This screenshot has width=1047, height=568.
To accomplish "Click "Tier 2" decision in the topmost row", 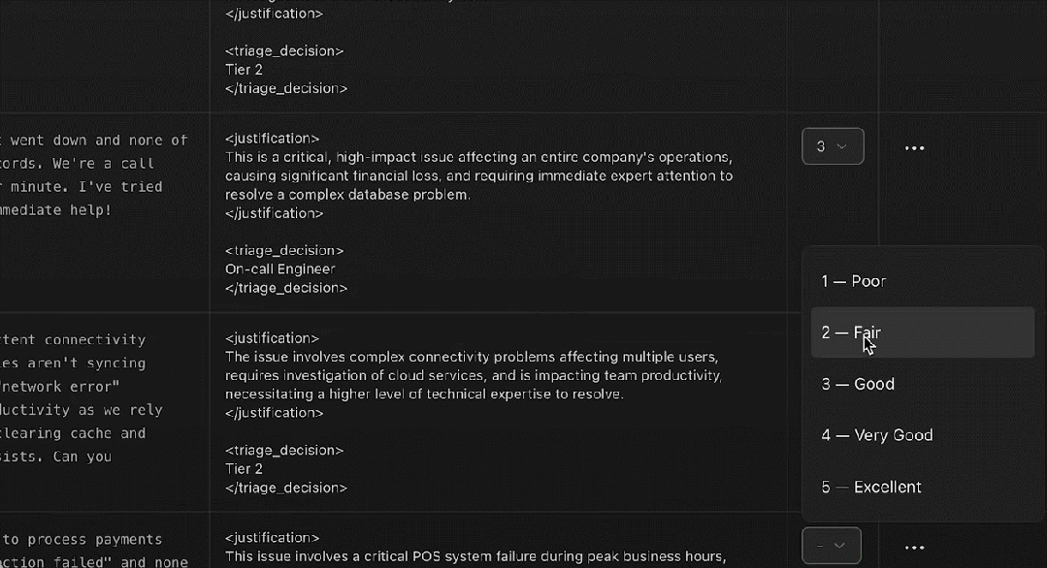I will click(x=244, y=70).
